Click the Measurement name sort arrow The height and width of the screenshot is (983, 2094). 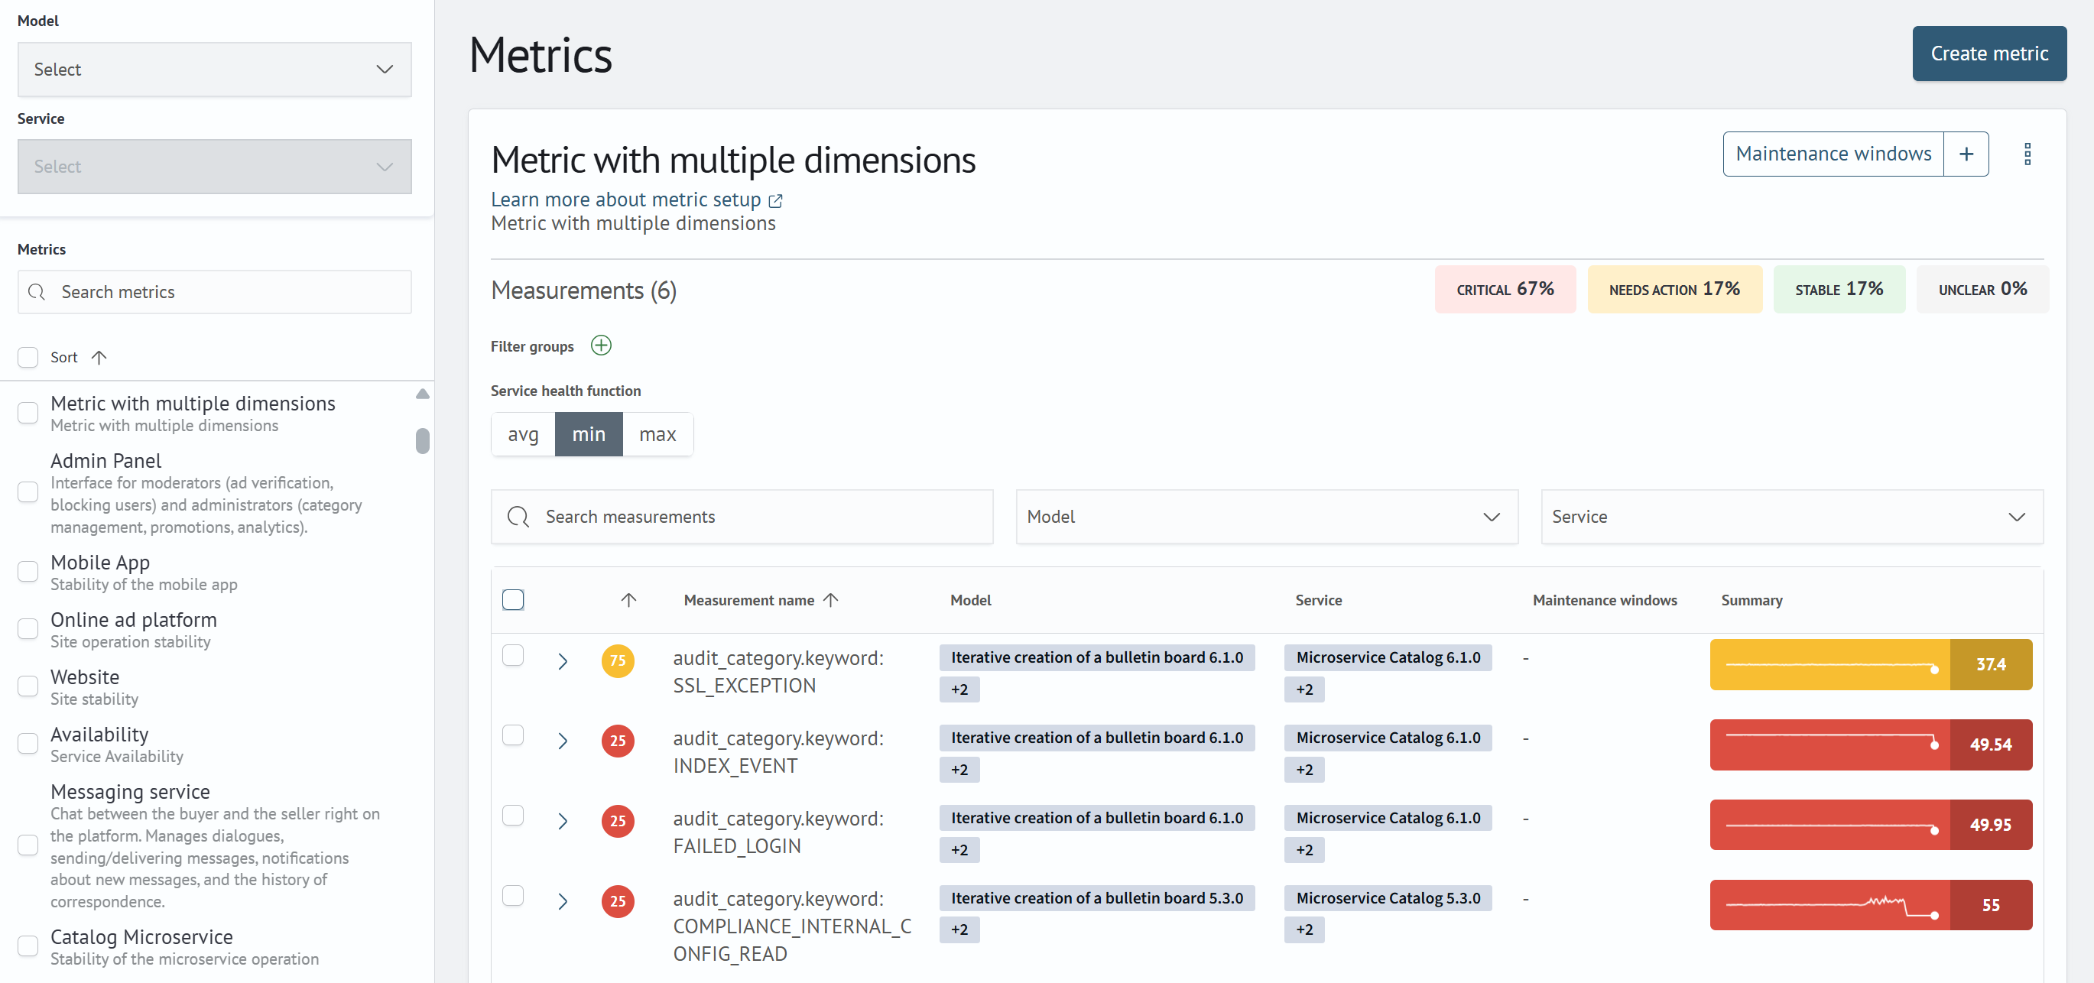click(830, 600)
